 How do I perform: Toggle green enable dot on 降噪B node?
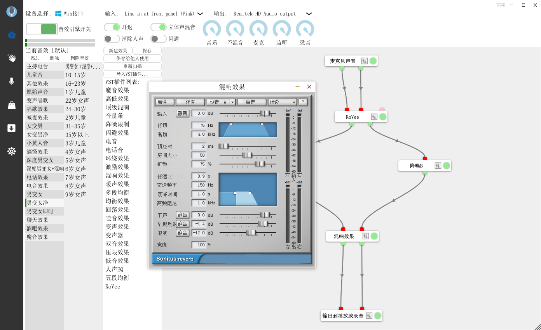click(447, 166)
